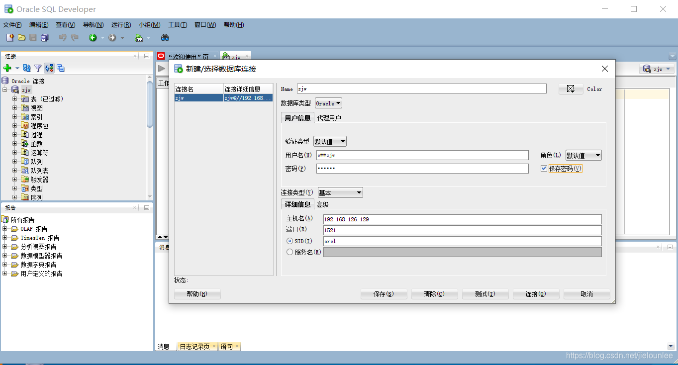Expand the 视图 (Views) tree node
Image resolution: width=678 pixels, height=365 pixels.
click(x=15, y=108)
